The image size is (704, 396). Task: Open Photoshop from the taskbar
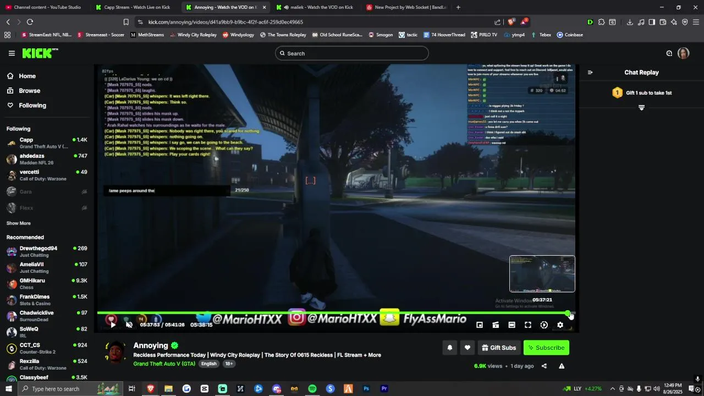[x=366, y=389]
